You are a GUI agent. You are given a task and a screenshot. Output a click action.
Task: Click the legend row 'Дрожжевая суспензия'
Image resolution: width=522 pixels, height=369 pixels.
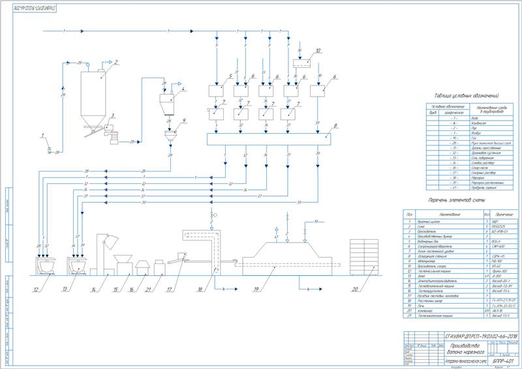coord(470,153)
